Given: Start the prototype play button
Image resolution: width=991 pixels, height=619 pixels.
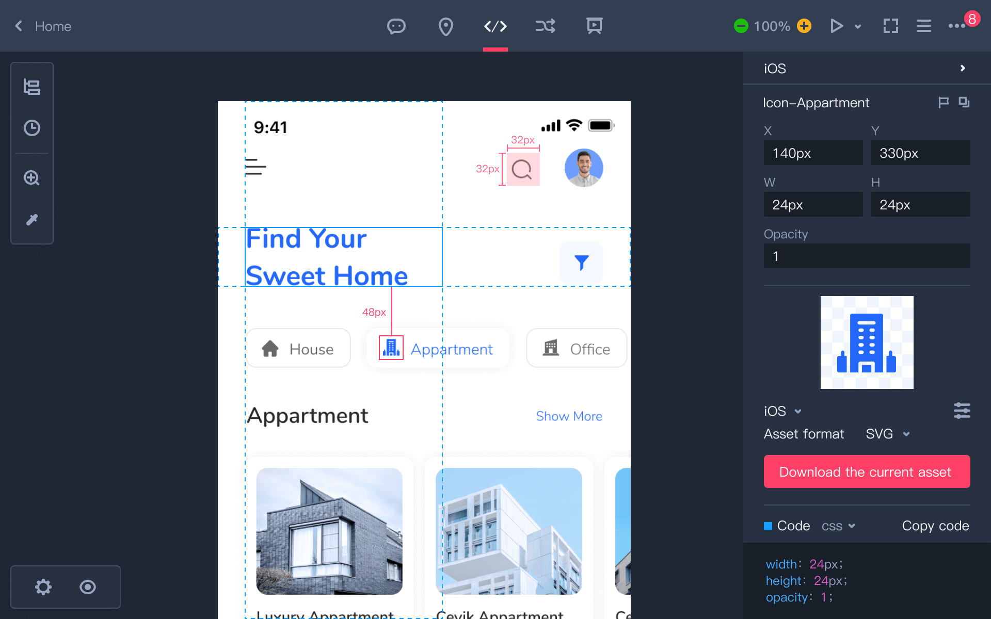Looking at the screenshot, I should (836, 26).
